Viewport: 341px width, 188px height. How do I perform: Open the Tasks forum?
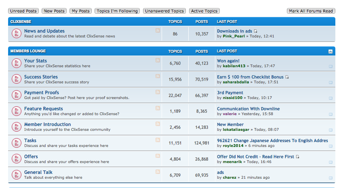coord(30,140)
